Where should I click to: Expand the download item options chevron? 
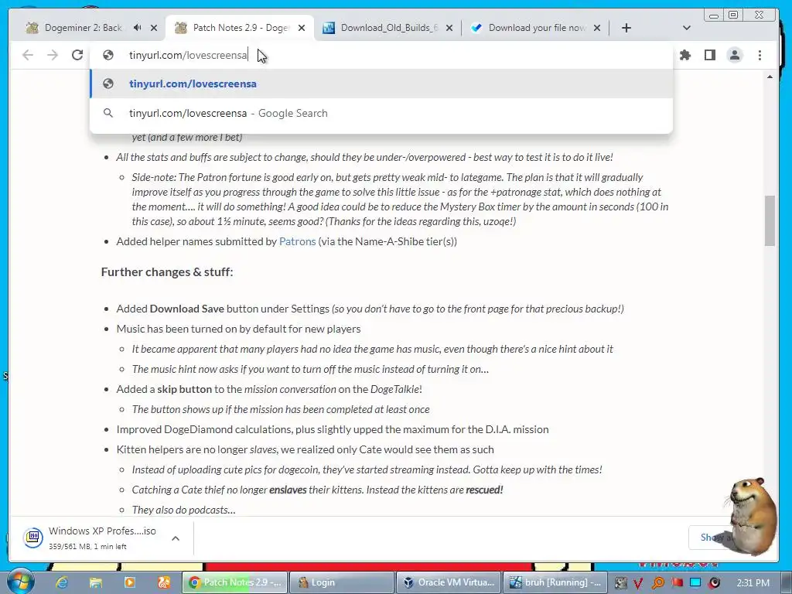(176, 538)
